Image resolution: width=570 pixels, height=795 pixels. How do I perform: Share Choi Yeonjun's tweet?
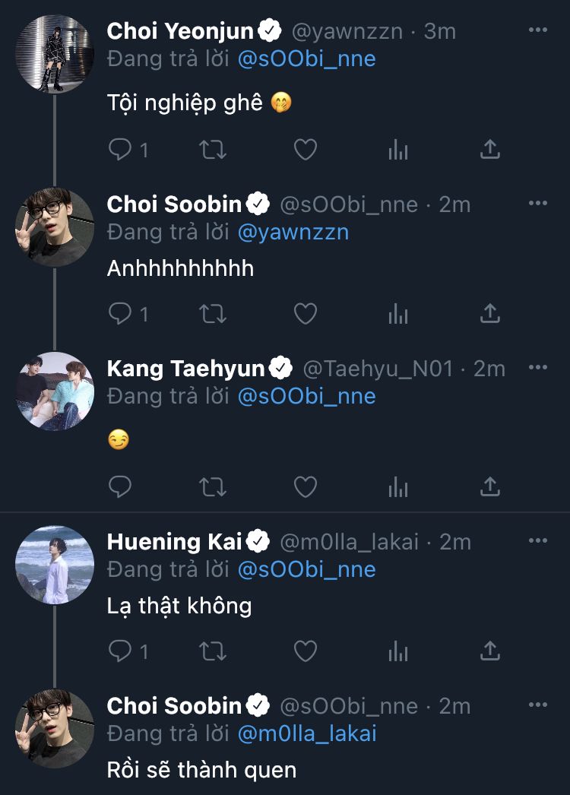tap(490, 150)
